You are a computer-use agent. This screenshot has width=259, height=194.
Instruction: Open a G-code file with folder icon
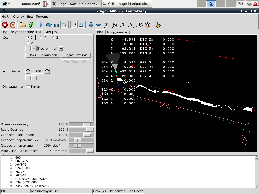pos(23,25)
